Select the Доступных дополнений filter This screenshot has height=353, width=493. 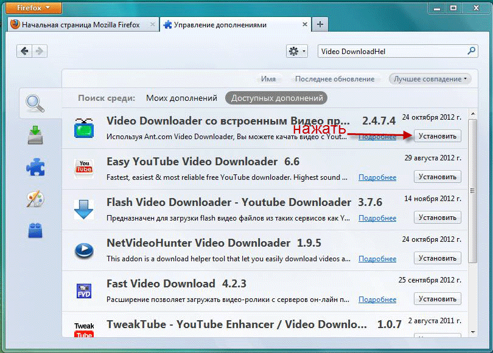(277, 98)
